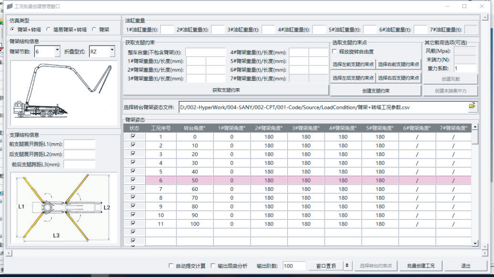Image resolution: width=494 pixels, height=277 pixels.
Task: Click the 创建末端集中力 button
Action: [451, 90]
